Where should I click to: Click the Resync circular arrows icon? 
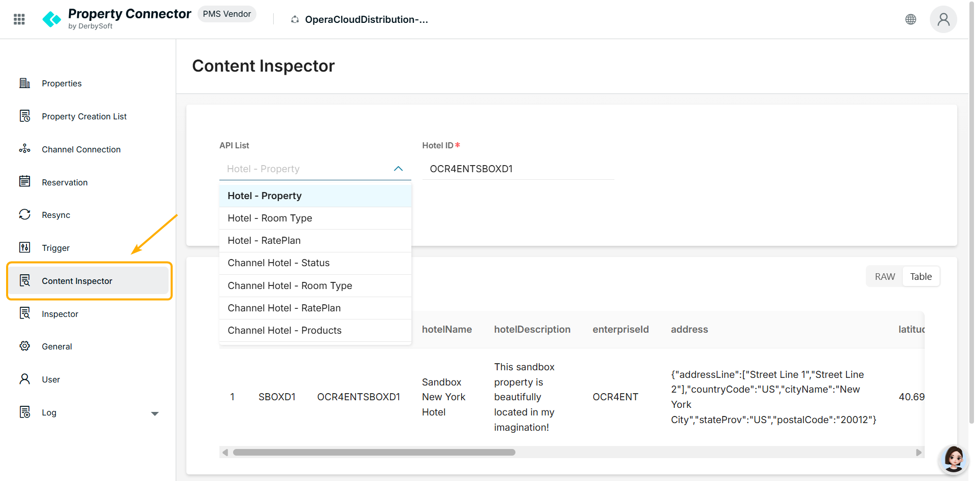click(x=25, y=214)
